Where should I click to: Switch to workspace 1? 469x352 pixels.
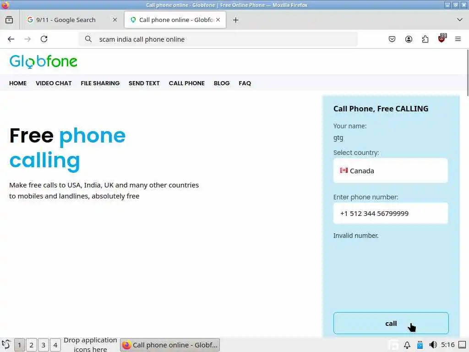[19, 345]
